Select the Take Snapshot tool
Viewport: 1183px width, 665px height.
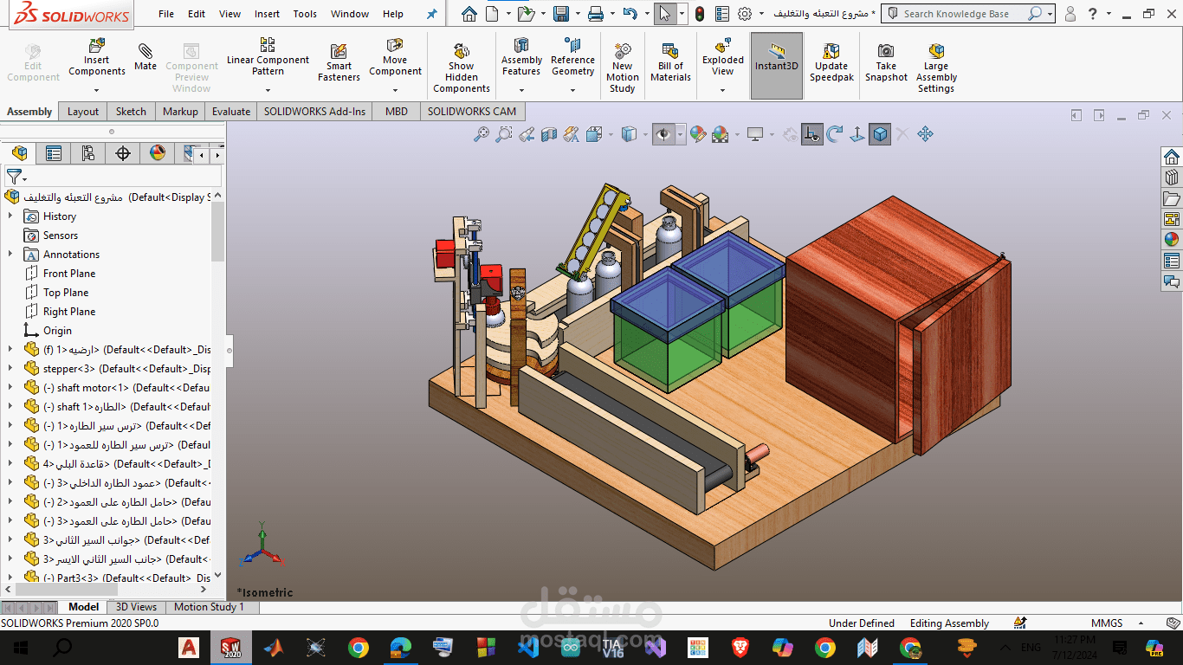(886, 62)
